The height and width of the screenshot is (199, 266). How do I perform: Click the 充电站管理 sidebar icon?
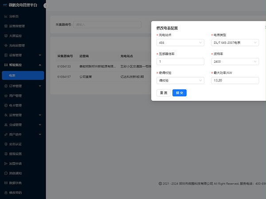click(x=6, y=46)
